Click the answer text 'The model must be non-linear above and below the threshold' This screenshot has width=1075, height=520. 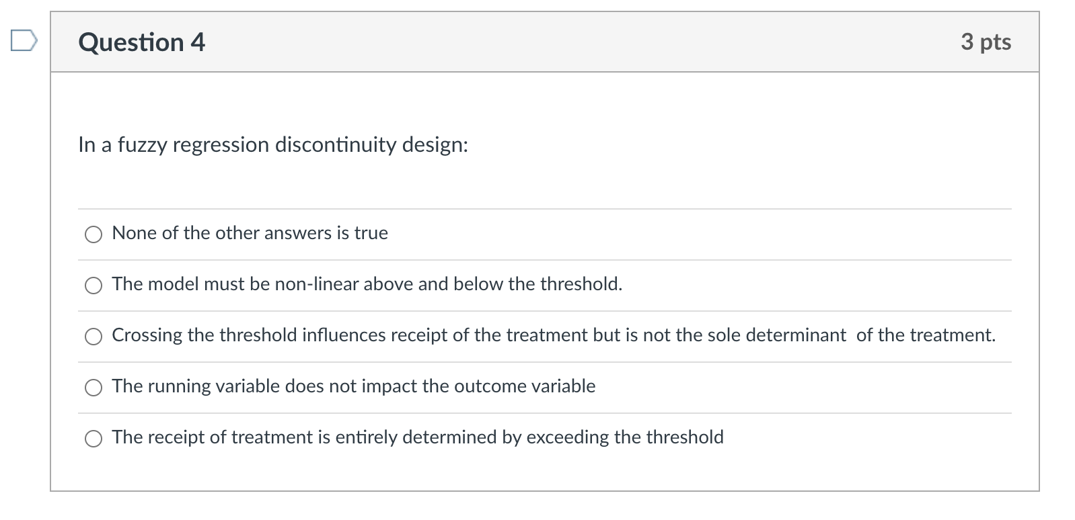367,285
